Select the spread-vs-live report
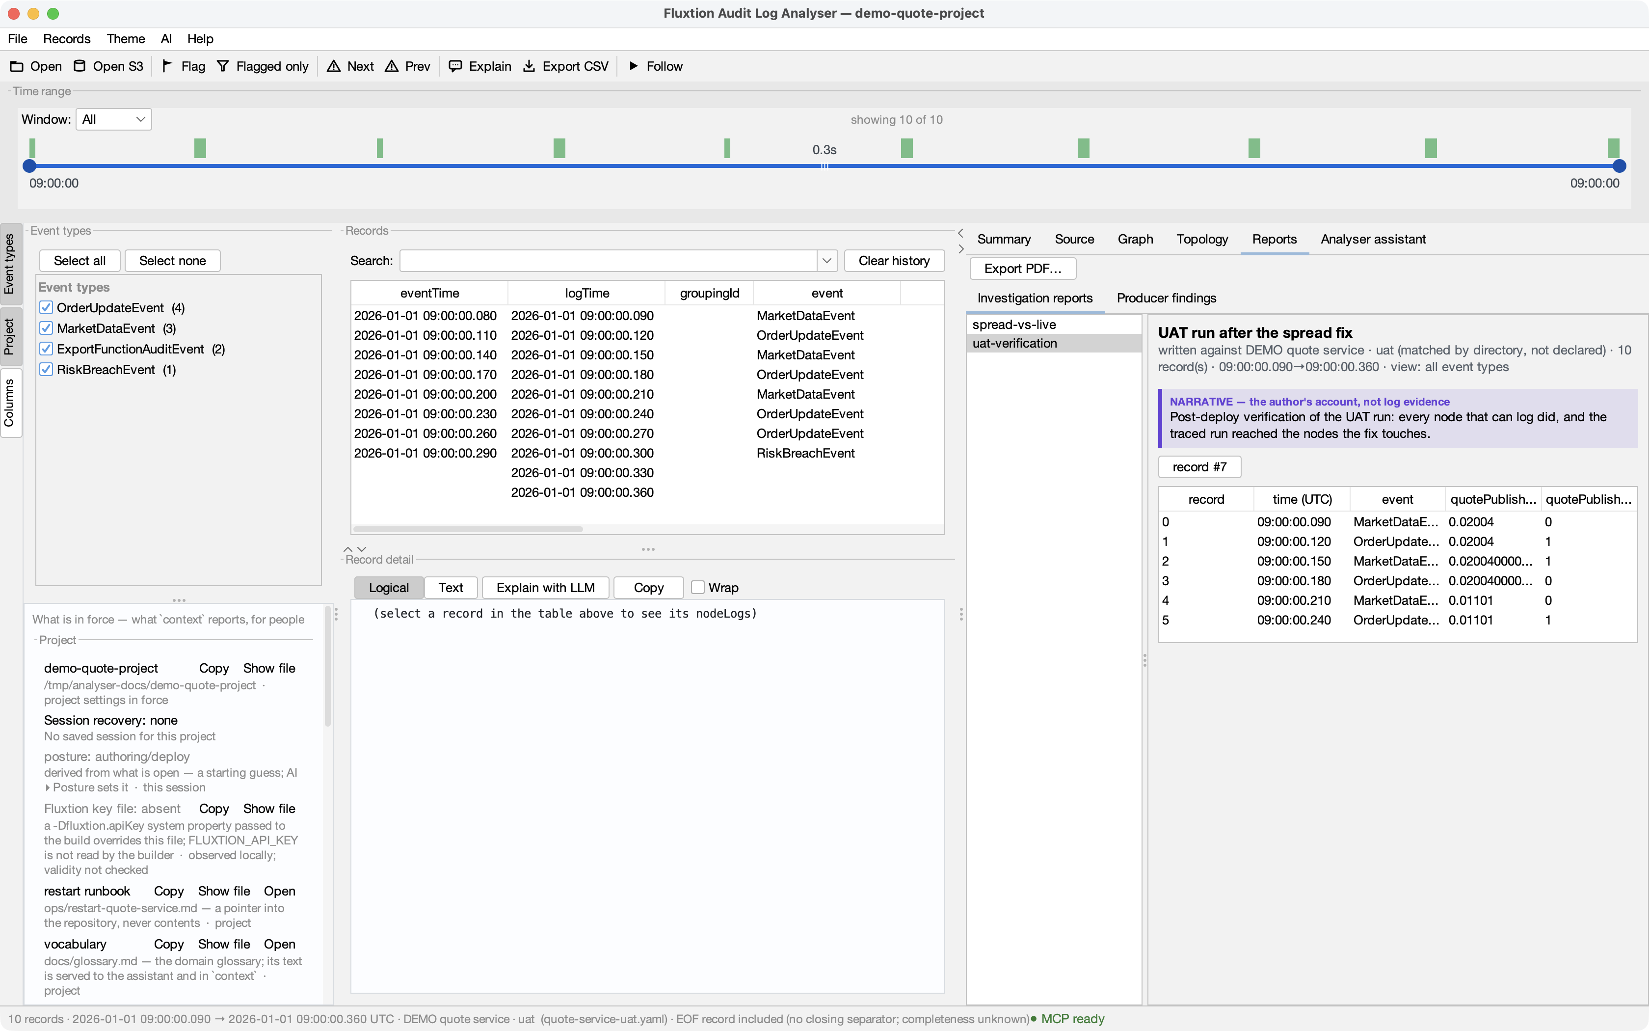The image size is (1649, 1031). coord(1054,325)
